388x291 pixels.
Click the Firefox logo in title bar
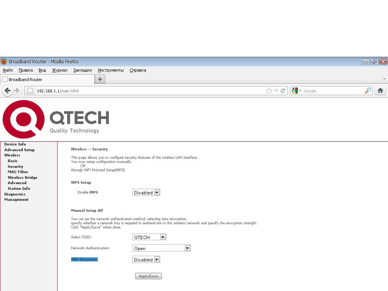click(x=4, y=61)
